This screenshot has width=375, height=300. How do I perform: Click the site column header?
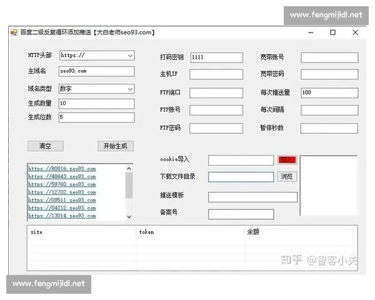tap(82, 232)
